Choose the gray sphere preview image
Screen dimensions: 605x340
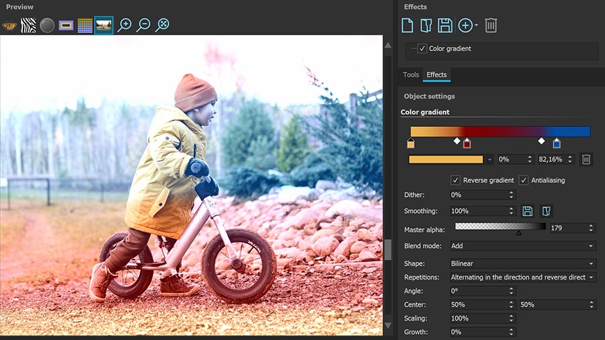click(47, 26)
